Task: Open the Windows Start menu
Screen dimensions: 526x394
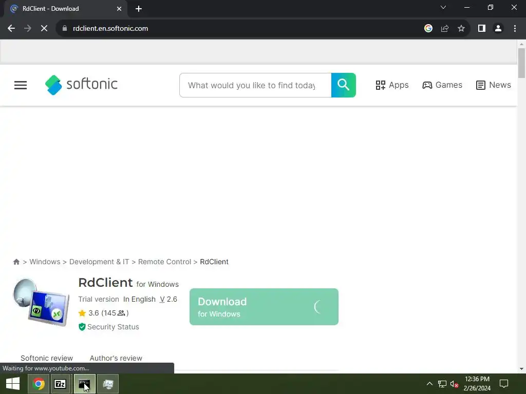Action: click(x=13, y=384)
